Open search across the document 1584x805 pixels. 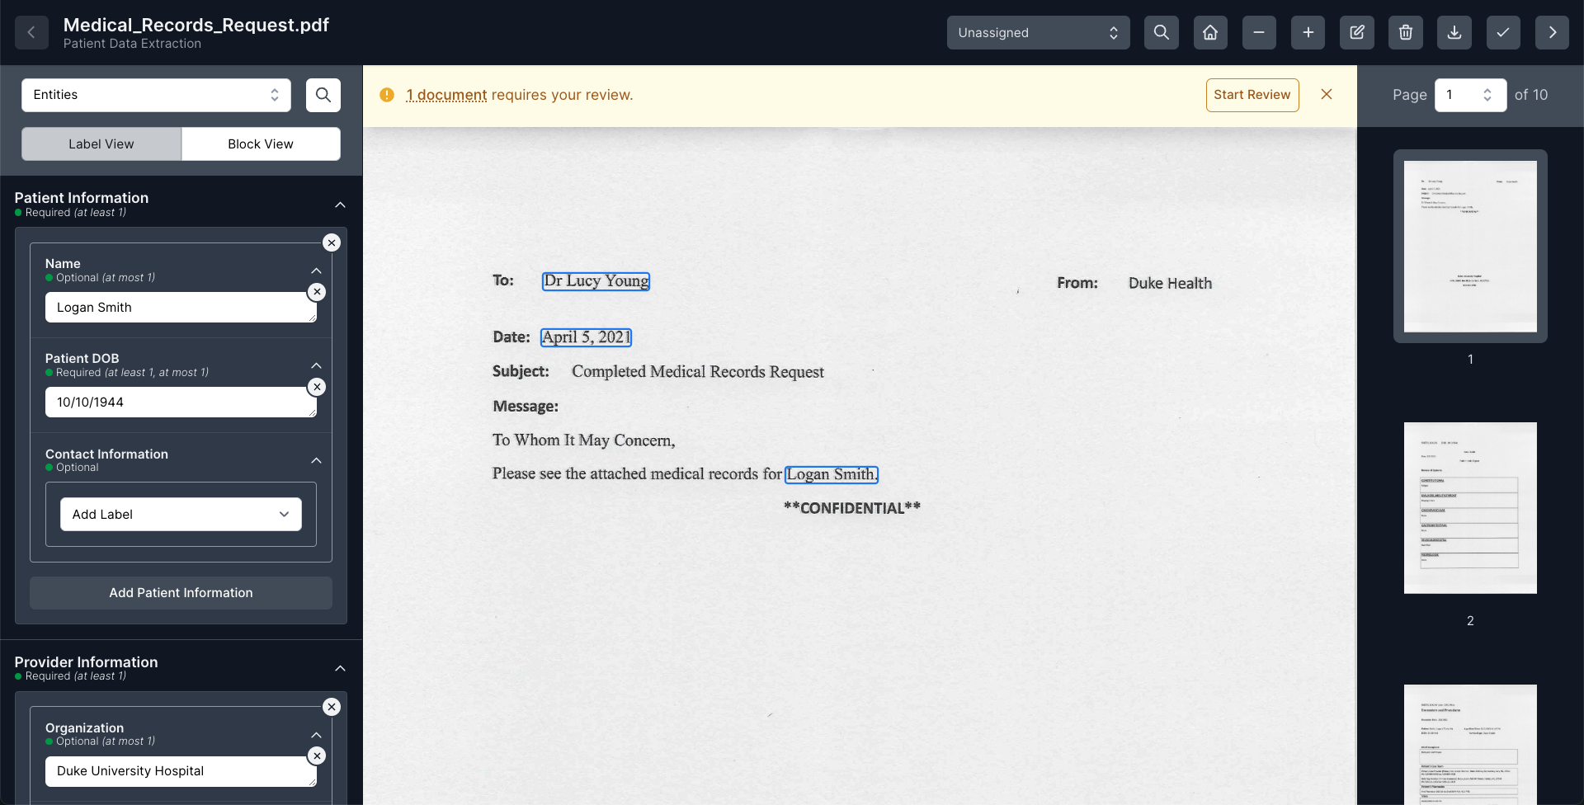[1161, 32]
